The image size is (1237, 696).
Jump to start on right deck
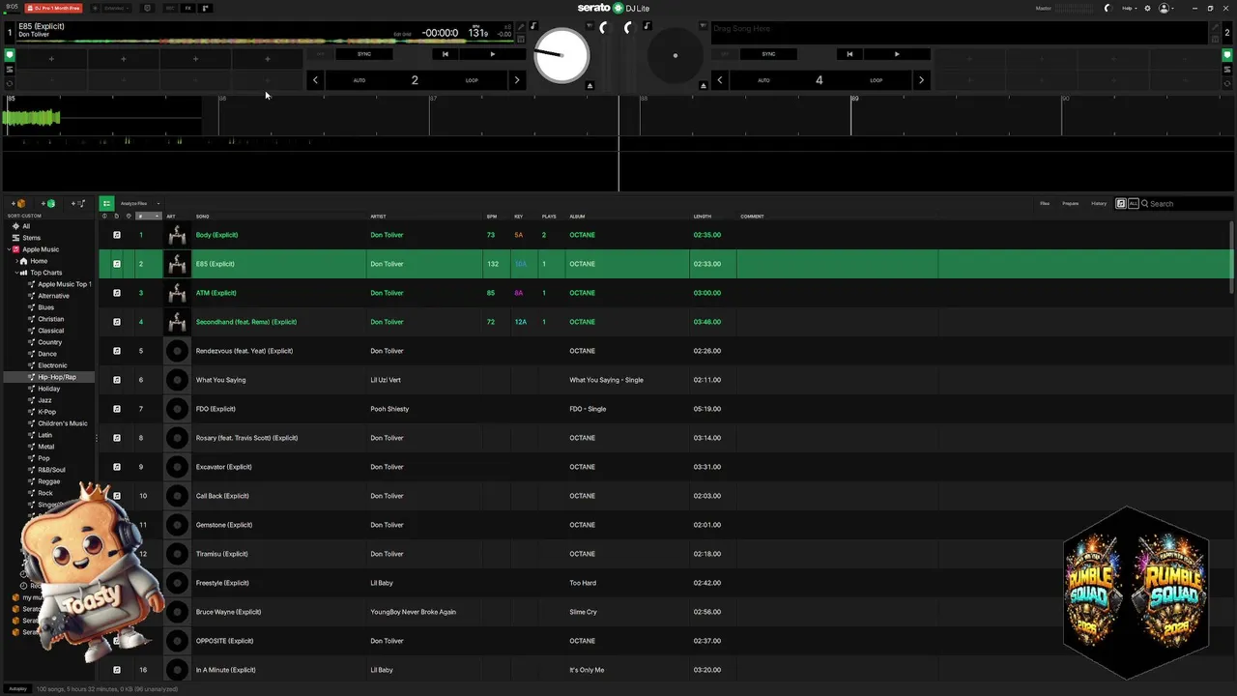click(849, 54)
